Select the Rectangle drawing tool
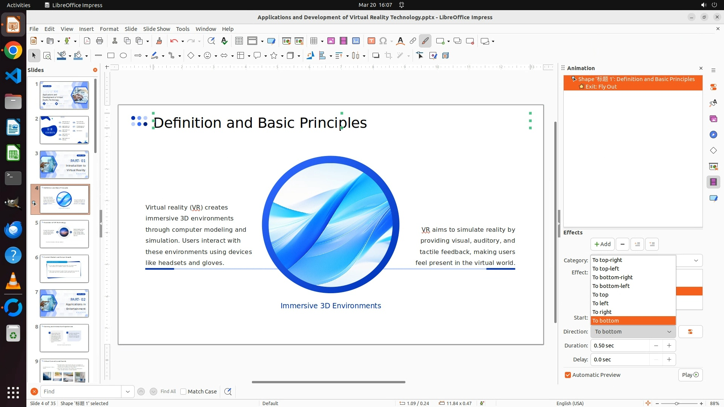Screen dimensions: 724x407 (x=111, y=56)
